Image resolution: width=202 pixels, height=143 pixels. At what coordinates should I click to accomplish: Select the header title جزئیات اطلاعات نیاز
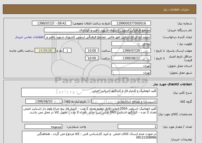176,9
